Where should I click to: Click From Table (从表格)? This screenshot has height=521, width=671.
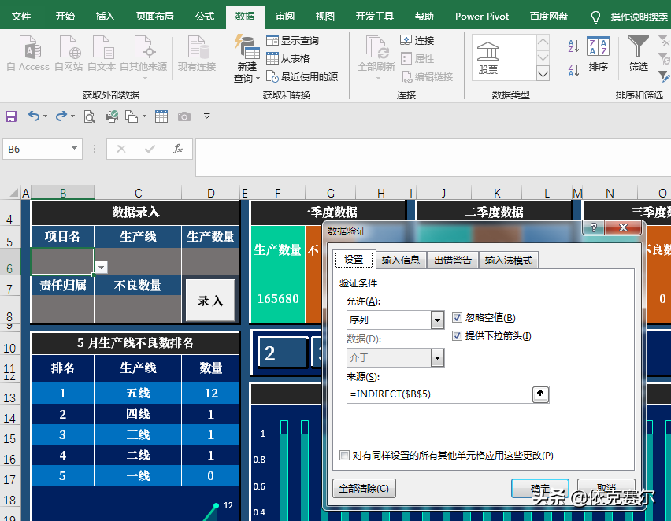288,58
